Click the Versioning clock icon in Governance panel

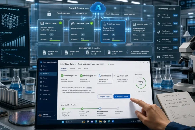[159, 40]
